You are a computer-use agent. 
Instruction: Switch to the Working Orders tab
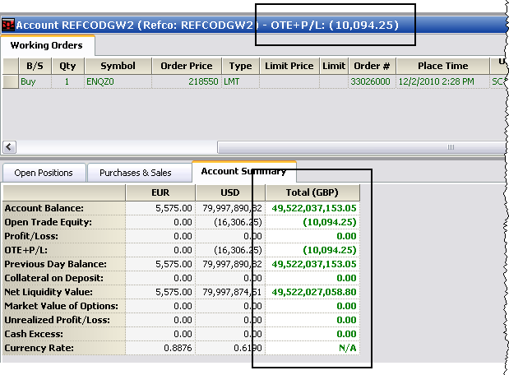click(47, 45)
